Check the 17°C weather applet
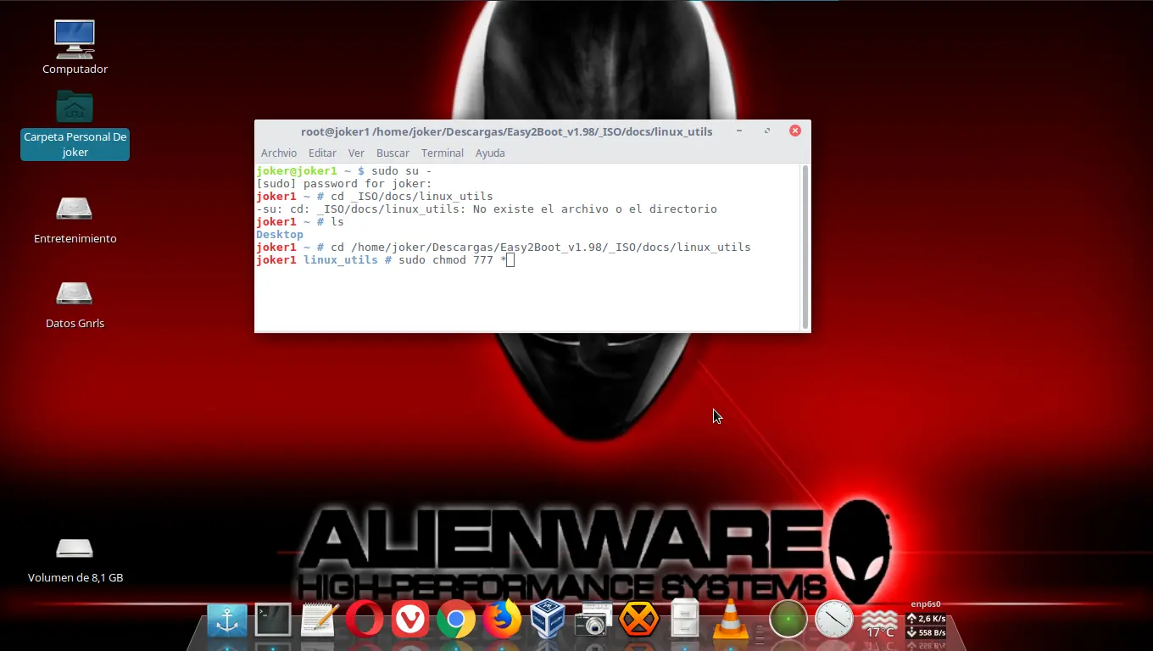Viewport: 1153px width, 651px height. [880, 620]
